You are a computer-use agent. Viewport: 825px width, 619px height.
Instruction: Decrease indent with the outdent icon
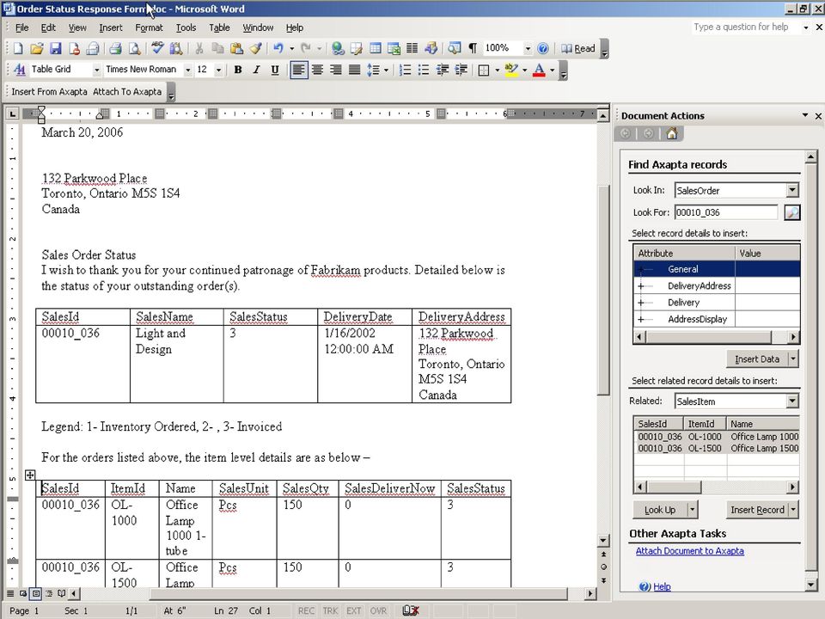(443, 70)
